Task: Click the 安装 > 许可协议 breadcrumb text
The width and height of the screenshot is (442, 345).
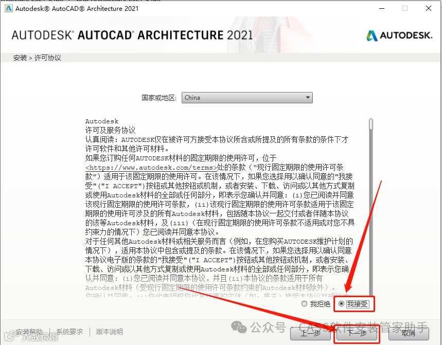Action: (37, 58)
